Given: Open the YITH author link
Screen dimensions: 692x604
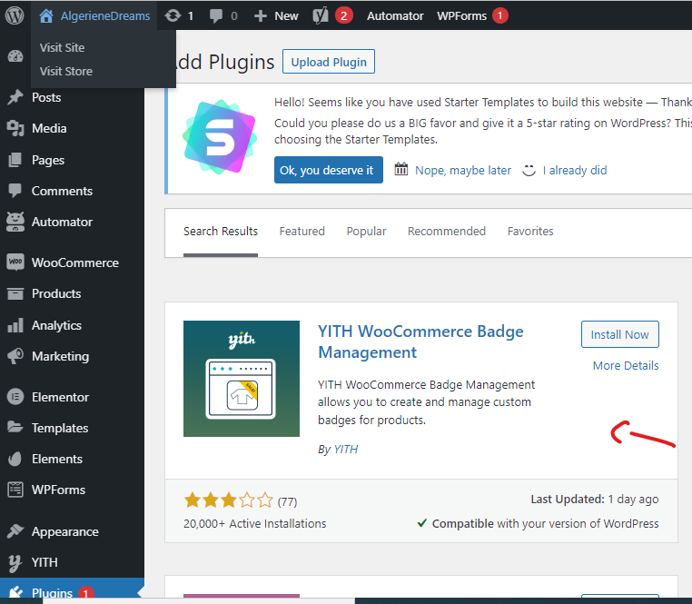Looking at the screenshot, I should point(346,450).
